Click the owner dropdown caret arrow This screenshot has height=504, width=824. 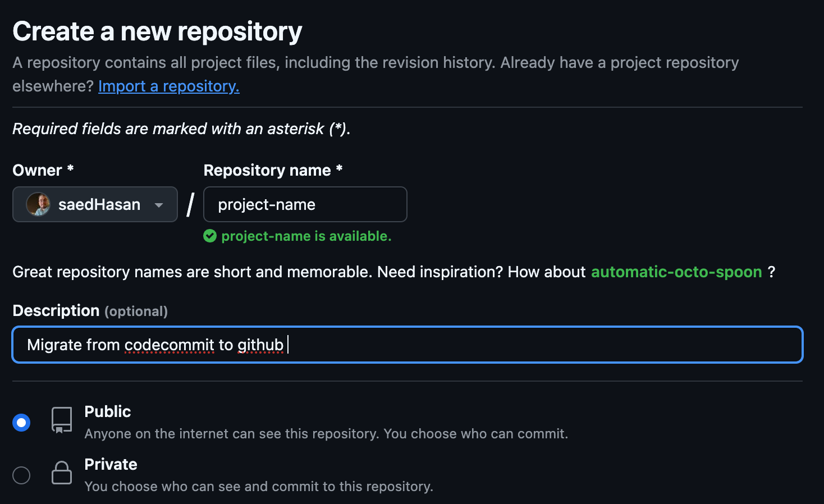(159, 205)
